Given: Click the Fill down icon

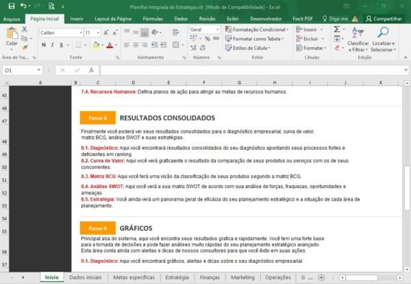Looking at the screenshot, I should pyautogui.click(x=337, y=39).
